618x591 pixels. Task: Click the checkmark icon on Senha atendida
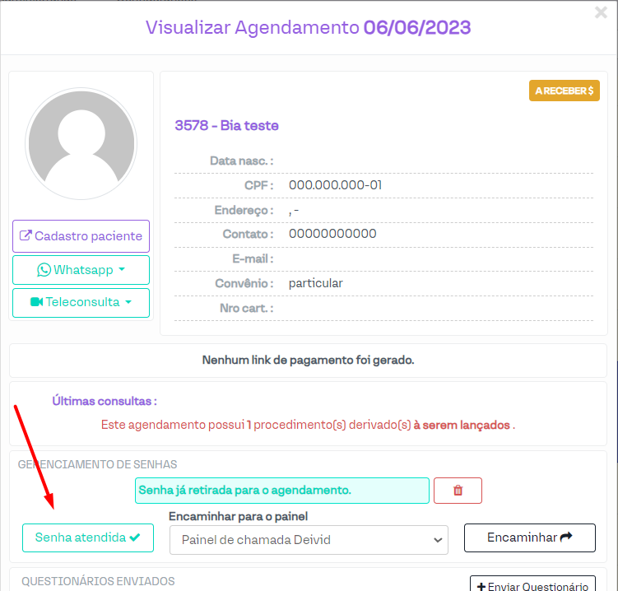[135, 537]
